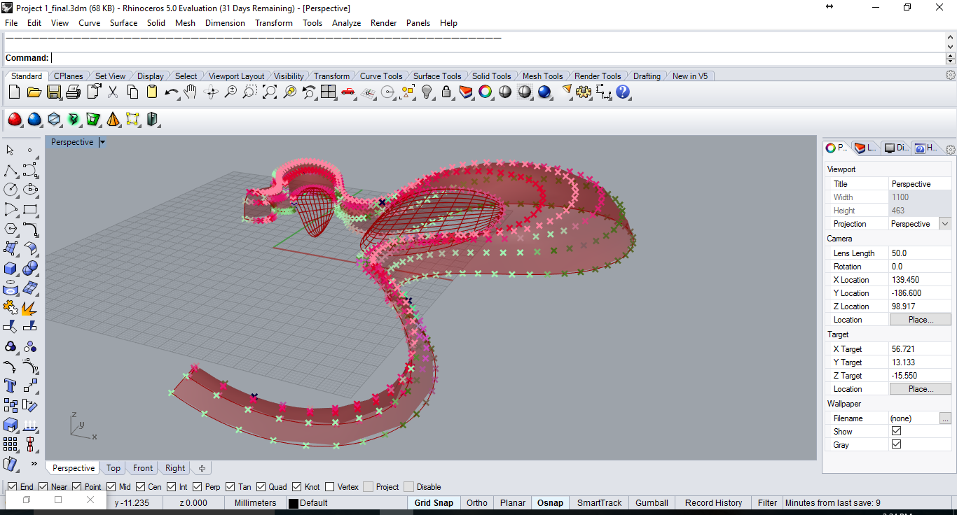Toggle the Gray wallpaper checkbox
The height and width of the screenshot is (515, 957).
(x=896, y=445)
